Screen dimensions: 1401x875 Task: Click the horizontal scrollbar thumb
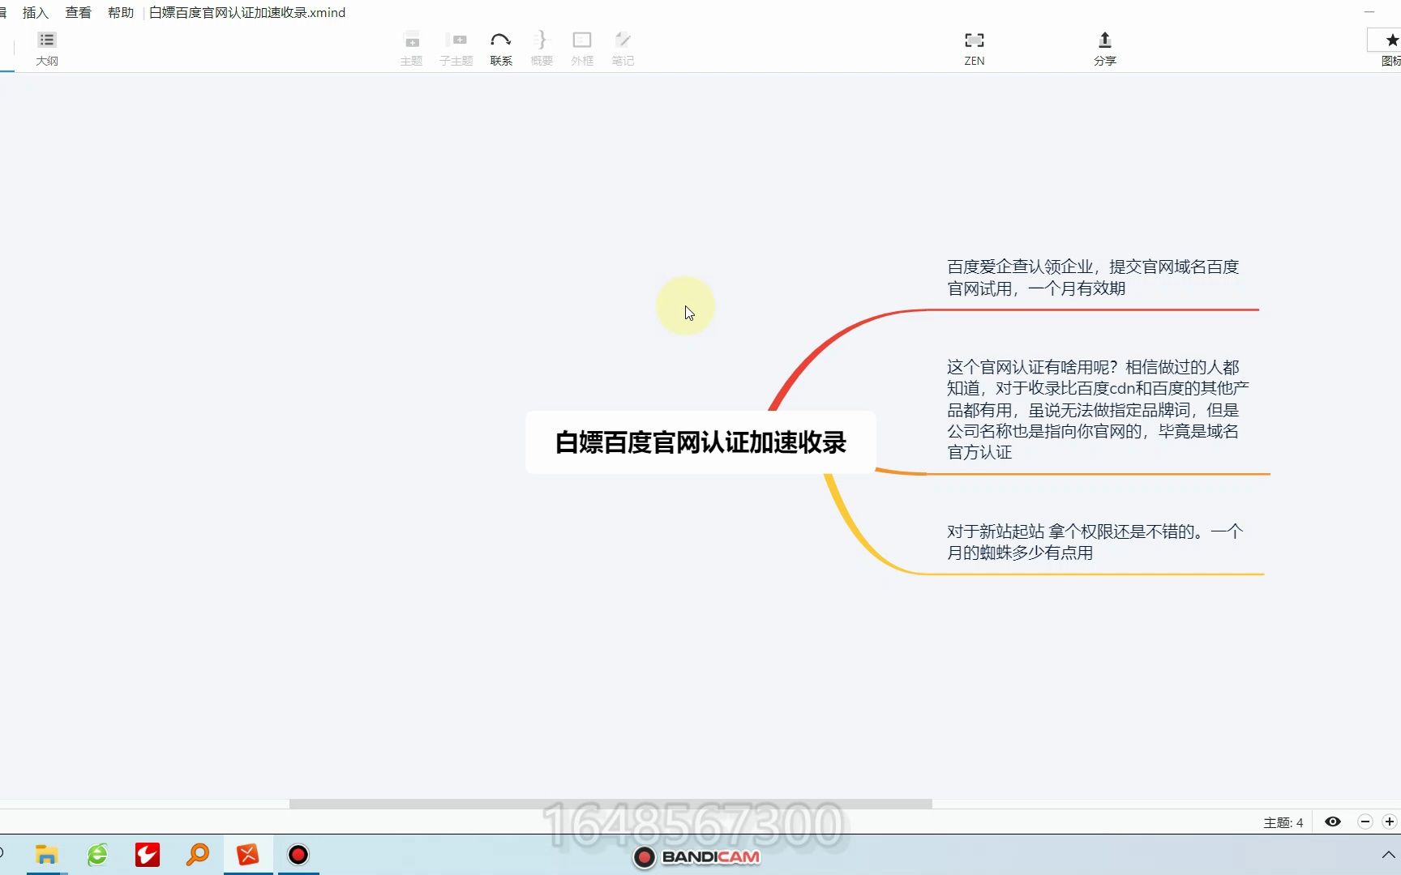(611, 804)
